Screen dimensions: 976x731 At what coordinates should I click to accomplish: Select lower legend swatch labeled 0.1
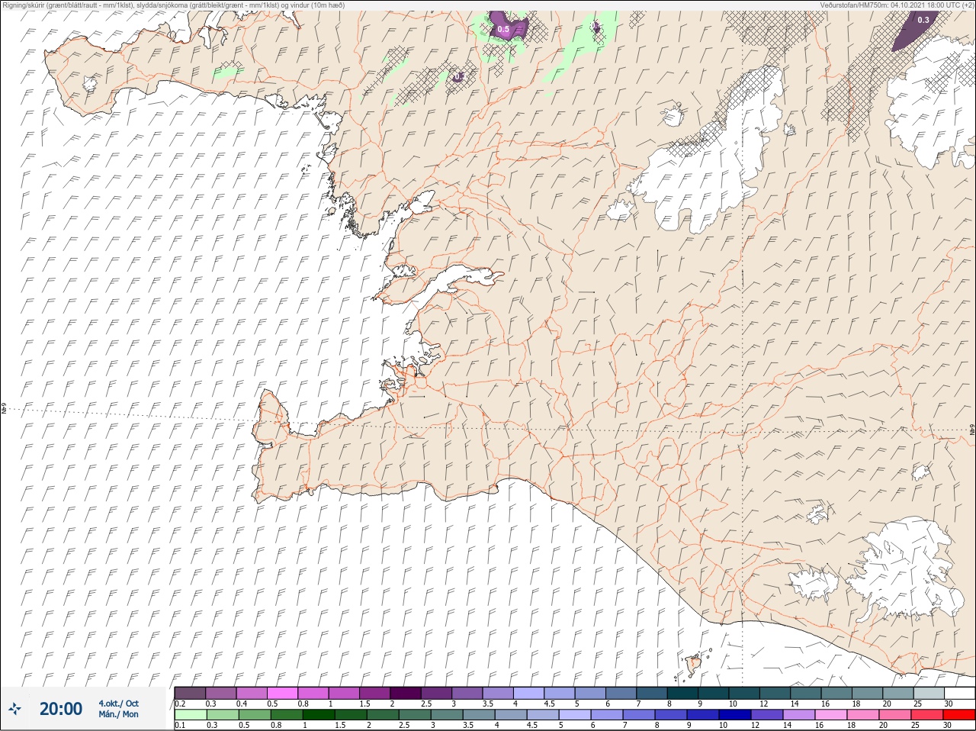point(190,715)
